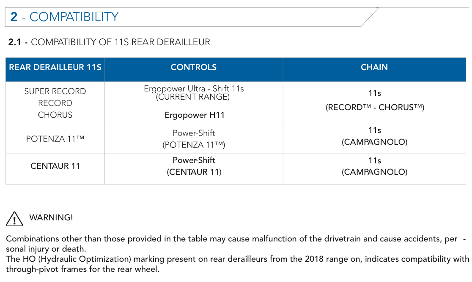
Task: Select the 'CHAIN' column header
Action: click(374, 67)
